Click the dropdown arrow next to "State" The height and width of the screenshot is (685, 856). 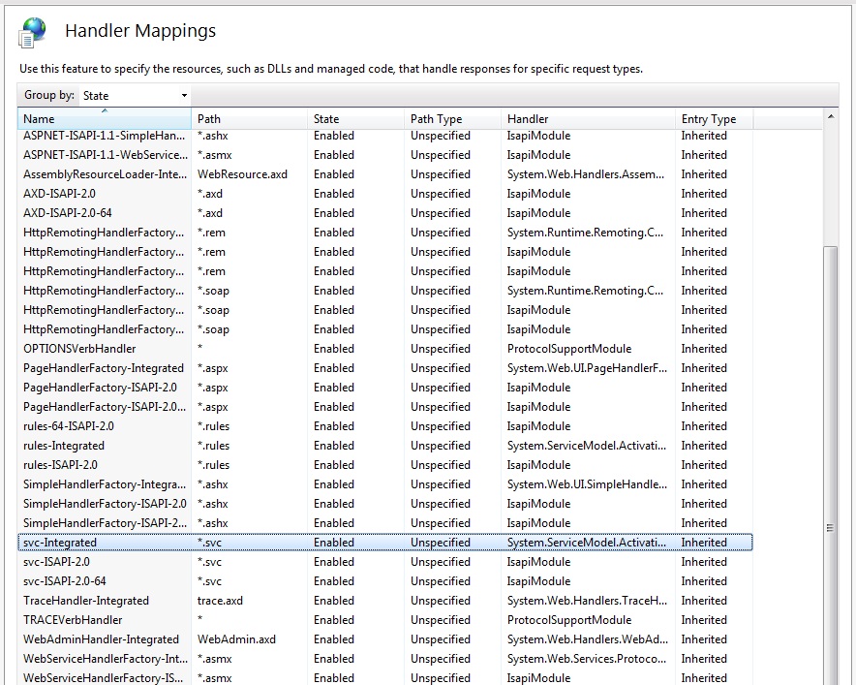pyautogui.click(x=182, y=95)
